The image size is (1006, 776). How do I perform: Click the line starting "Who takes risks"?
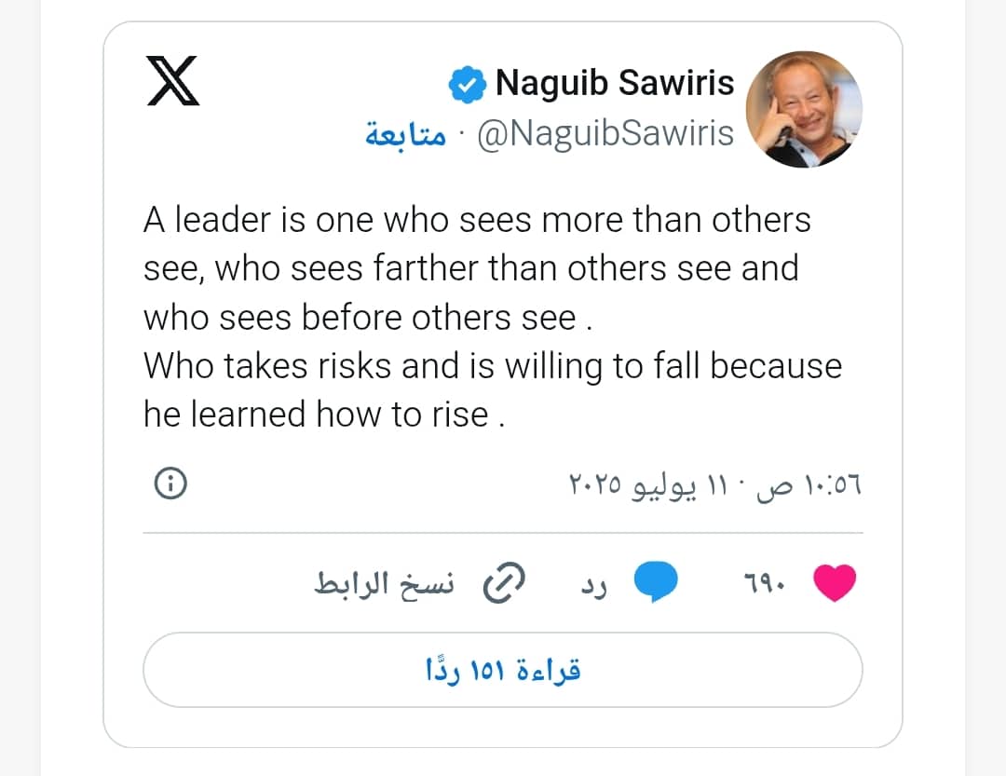pyautogui.click(x=492, y=366)
